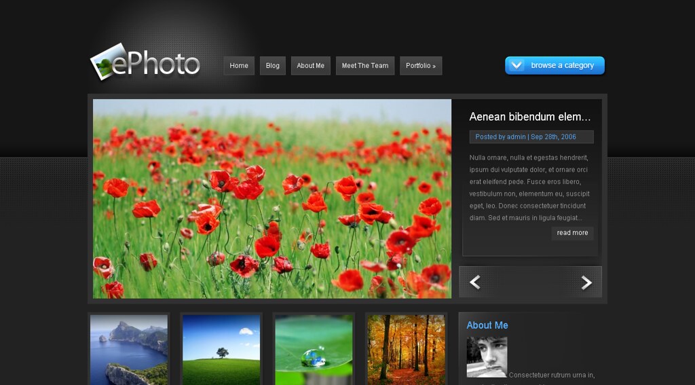This screenshot has height=385, width=695.
Task: Click the down arrow icon on browse a category
Action: (x=516, y=65)
